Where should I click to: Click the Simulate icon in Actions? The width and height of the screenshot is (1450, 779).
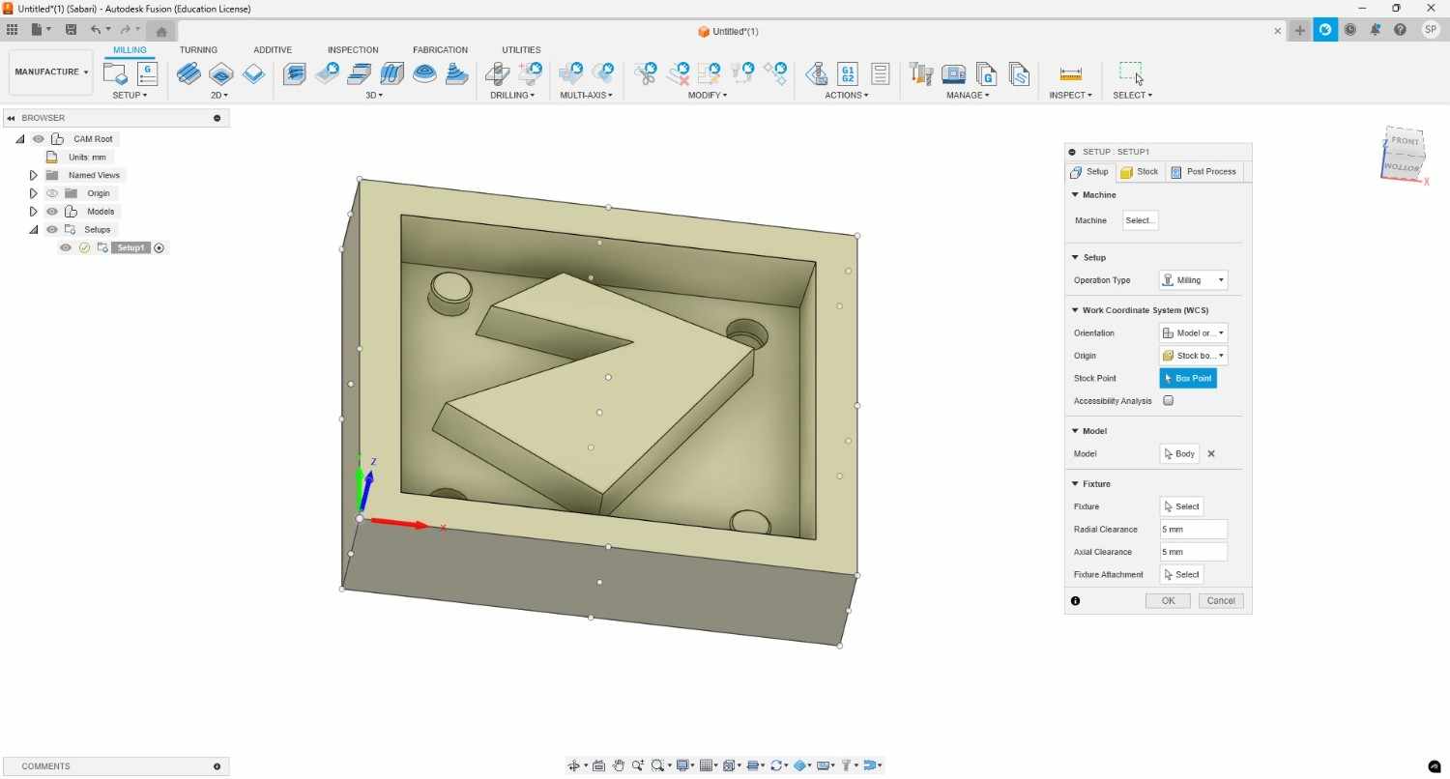coord(817,73)
